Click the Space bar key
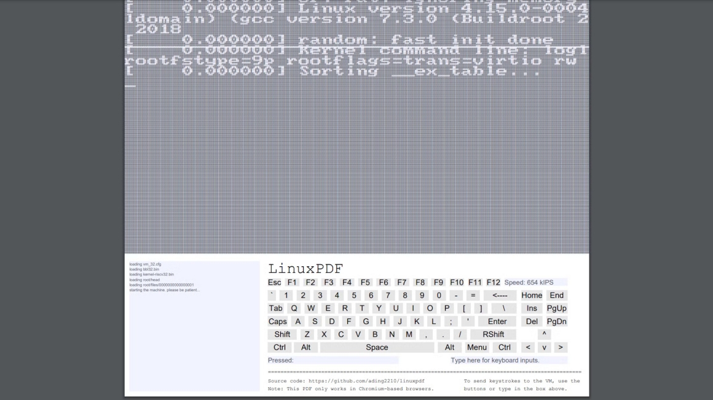The height and width of the screenshot is (400, 713). [x=377, y=347]
